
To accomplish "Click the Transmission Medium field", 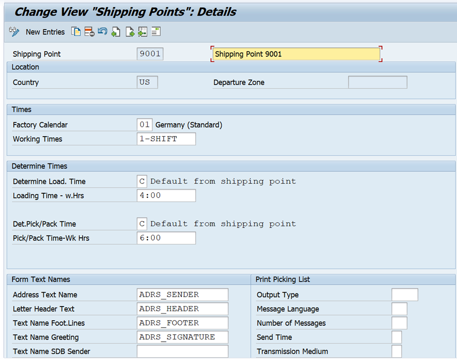I will click(397, 351).
